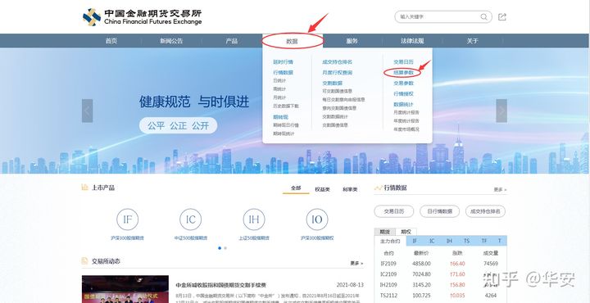
Task: Open 意向交割国债信息 link
Action: click(x=339, y=108)
